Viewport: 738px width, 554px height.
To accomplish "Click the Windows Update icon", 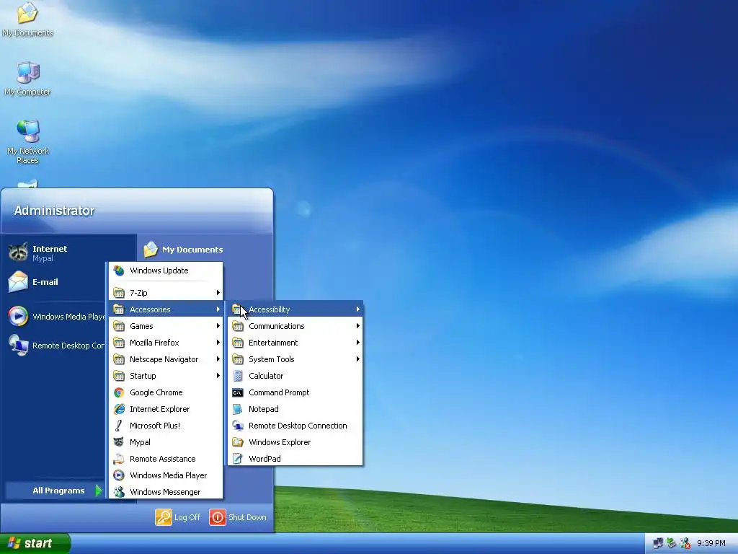I will 119,271.
